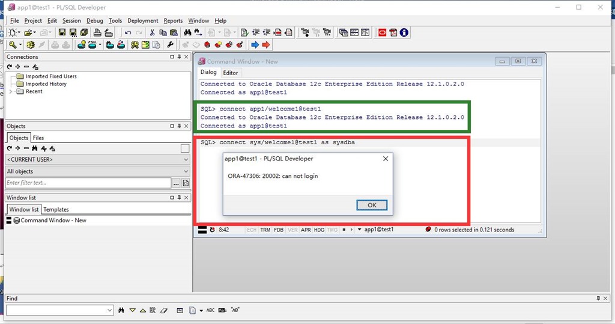The image size is (615, 324).
Task: Toggle the TMG timing status indicator
Action: 333,230
